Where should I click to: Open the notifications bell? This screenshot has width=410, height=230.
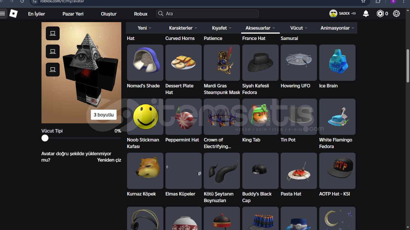(366, 14)
